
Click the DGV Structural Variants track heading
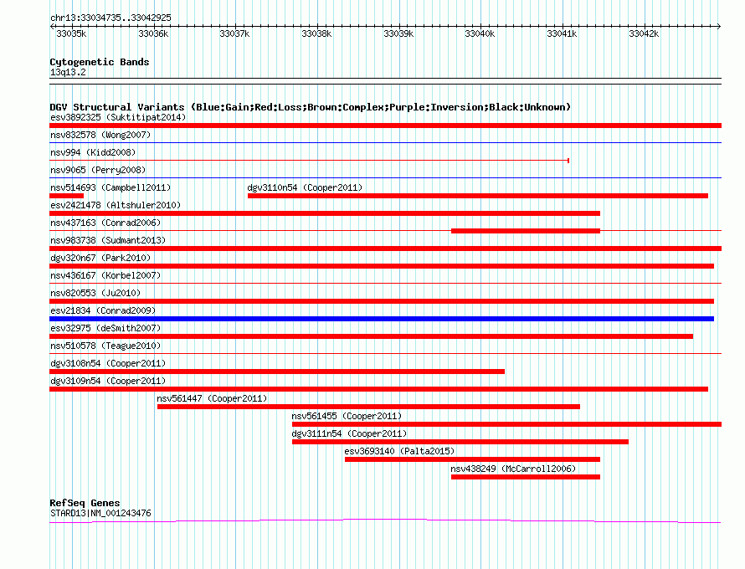pyautogui.click(x=311, y=107)
